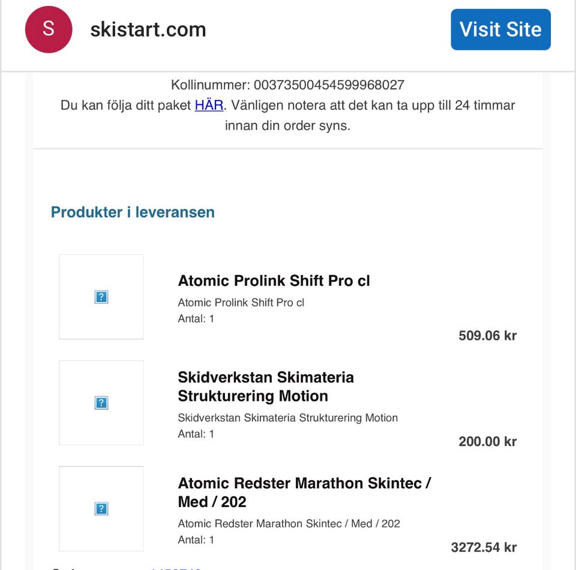The width and height of the screenshot is (576, 570).
Task: Click the 509.06 kr price text
Action: (x=487, y=336)
